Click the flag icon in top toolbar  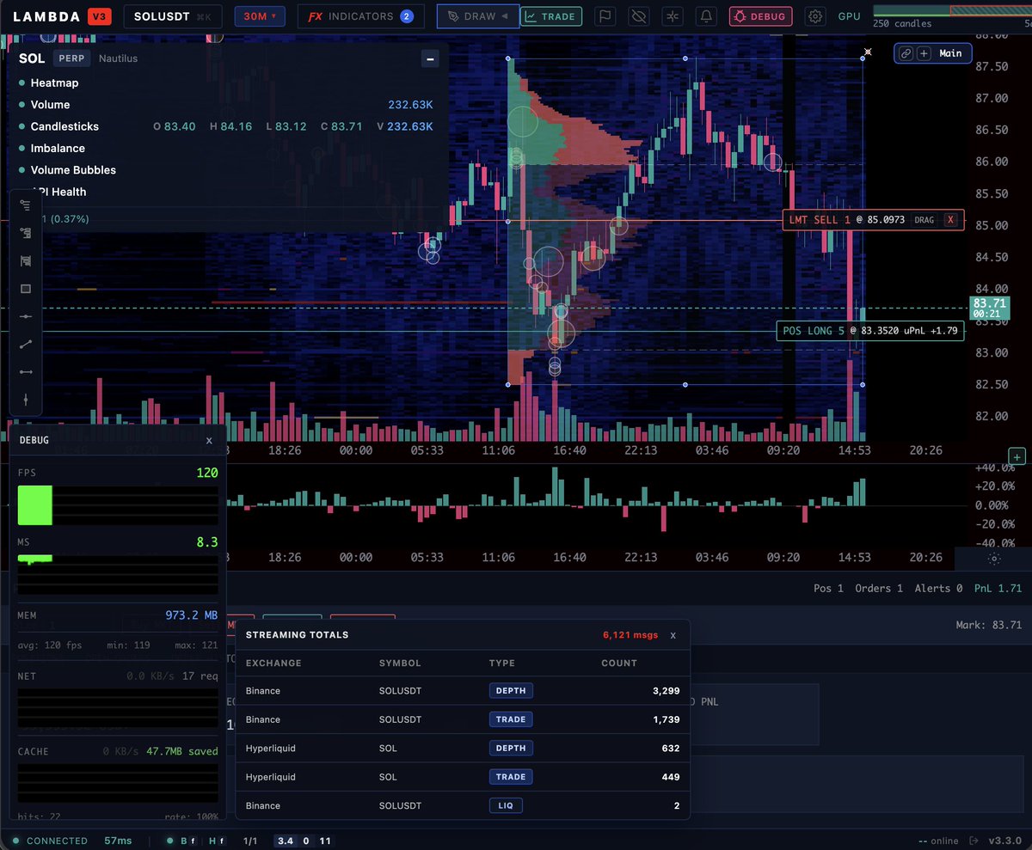coord(605,16)
